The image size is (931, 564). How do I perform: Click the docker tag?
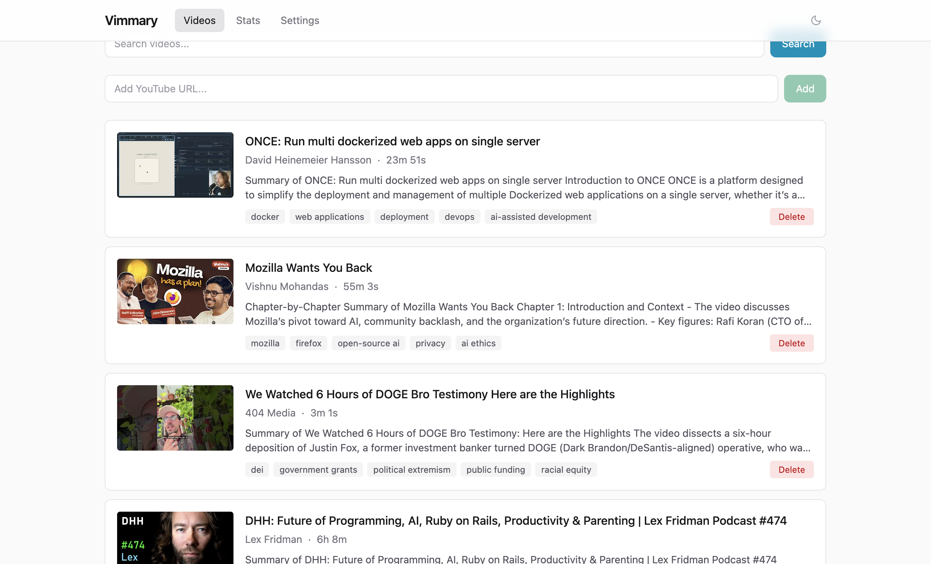click(x=264, y=216)
